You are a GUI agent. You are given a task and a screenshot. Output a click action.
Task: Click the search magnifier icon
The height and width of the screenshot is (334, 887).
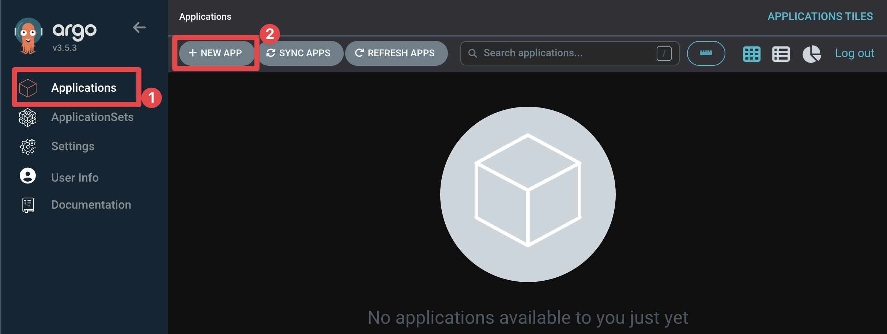pos(472,53)
